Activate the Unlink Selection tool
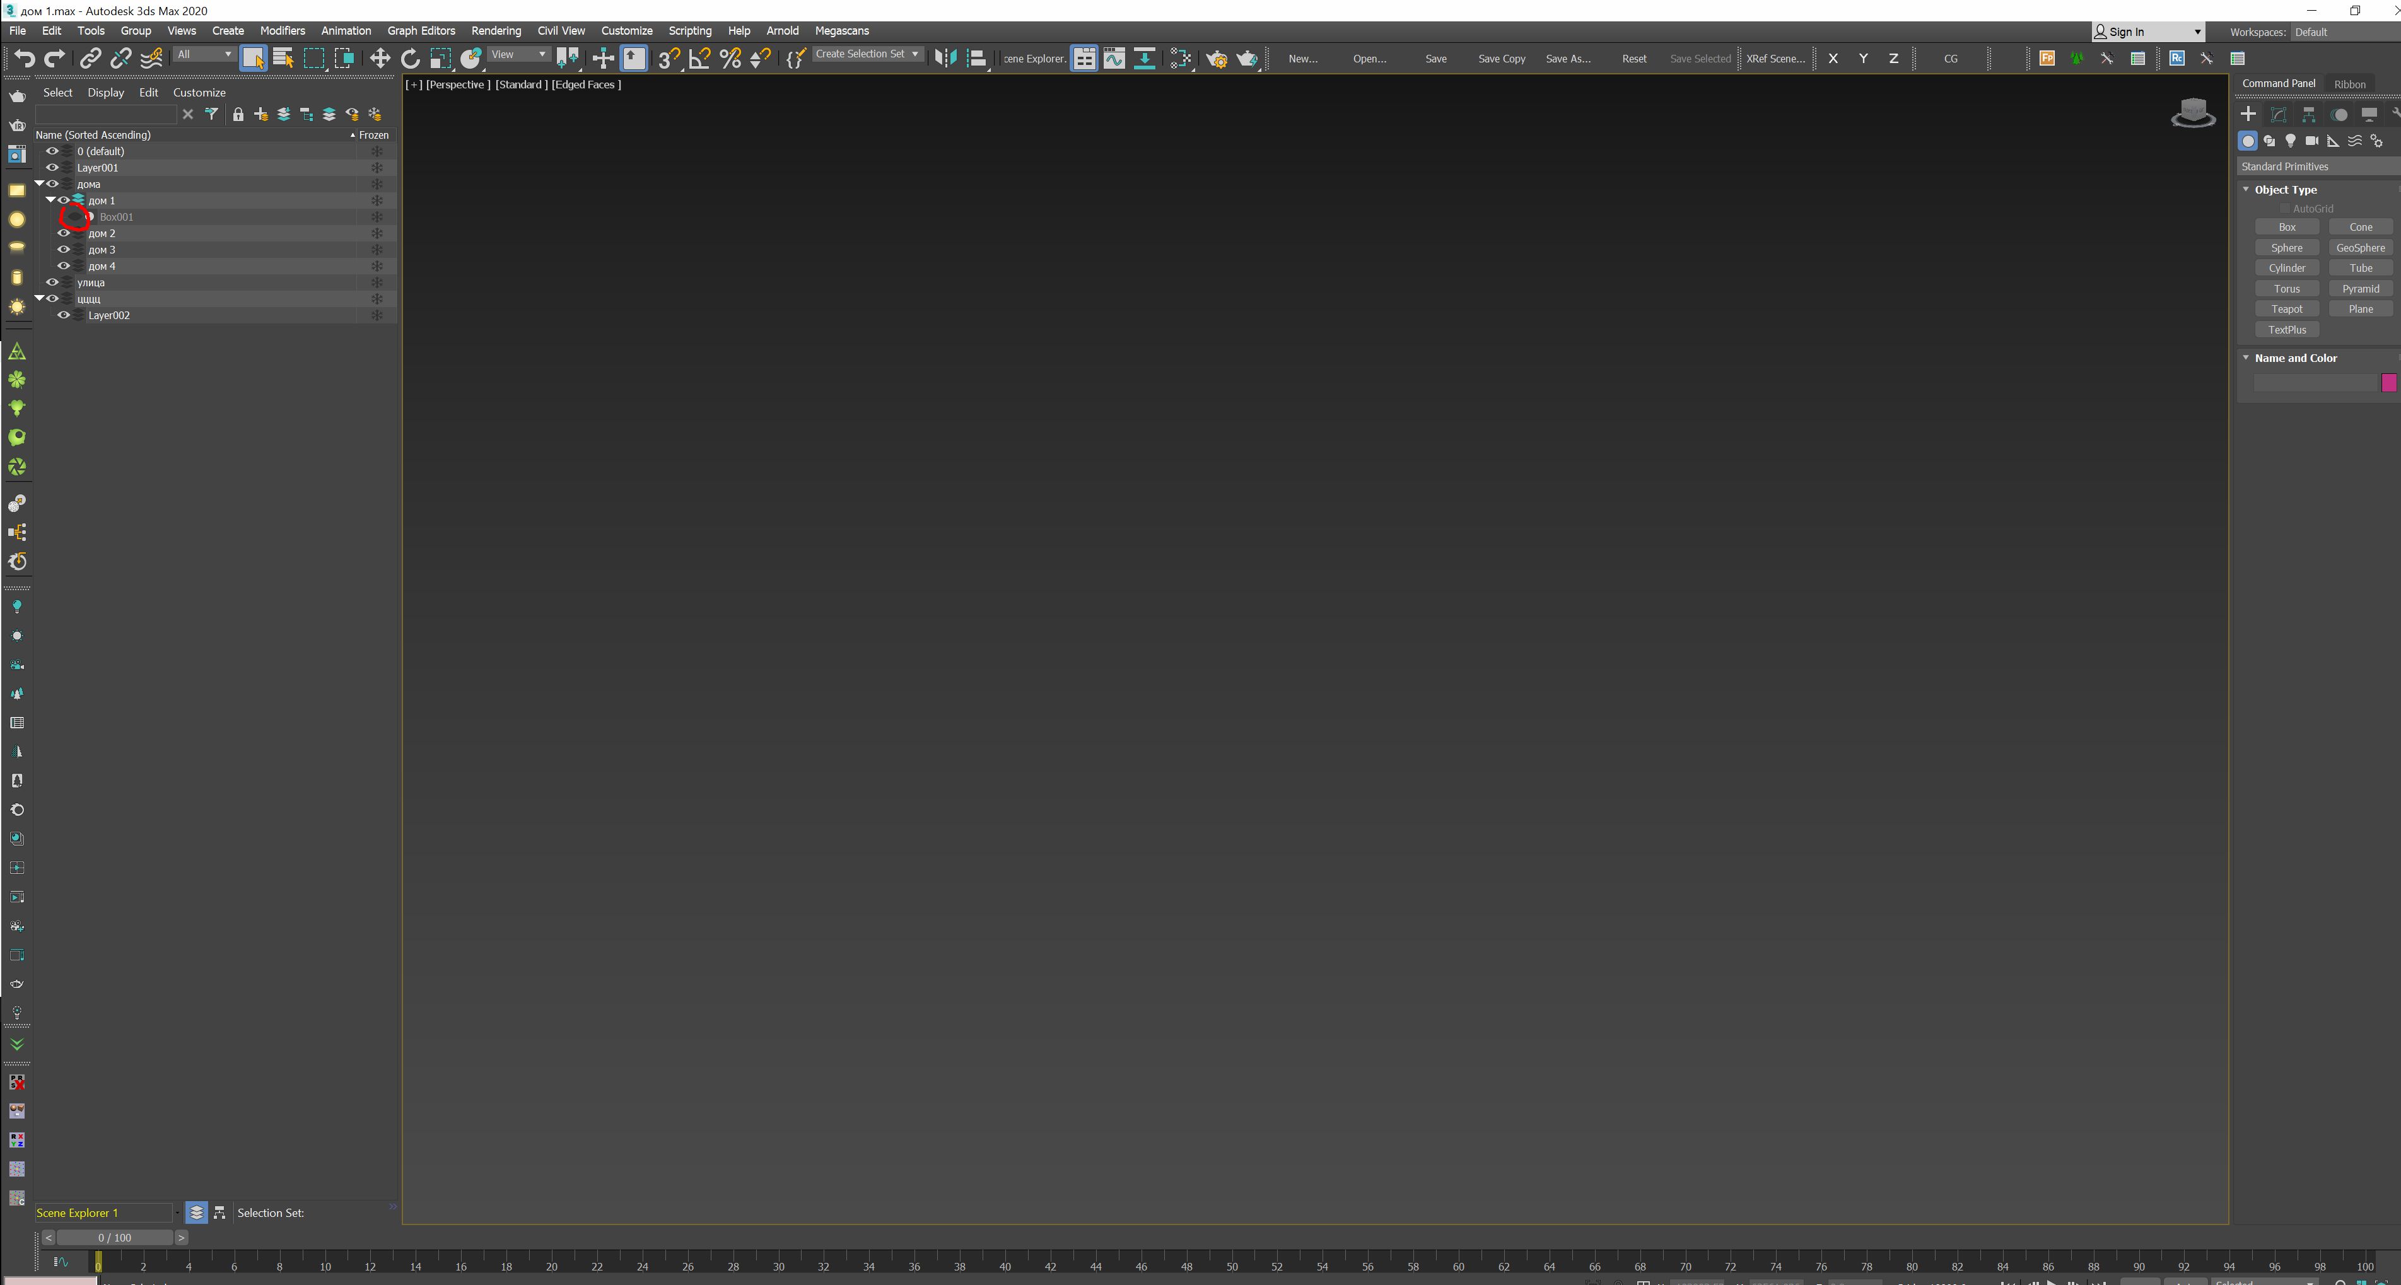Viewport: 2401px width, 1285px height. tap(120, 58)
